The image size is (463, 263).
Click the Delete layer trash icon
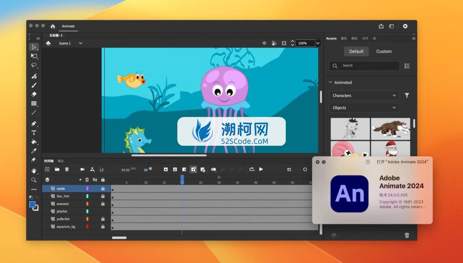pos(67,169)
